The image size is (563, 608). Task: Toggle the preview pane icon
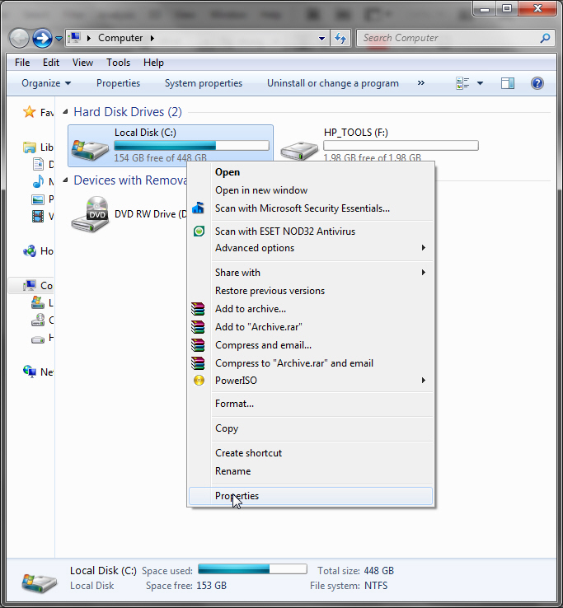(x=508, y=83)
